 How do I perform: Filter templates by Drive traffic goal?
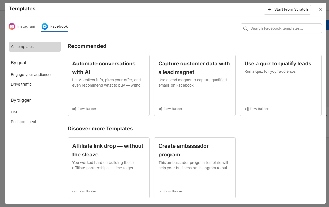tap(21, 84)
